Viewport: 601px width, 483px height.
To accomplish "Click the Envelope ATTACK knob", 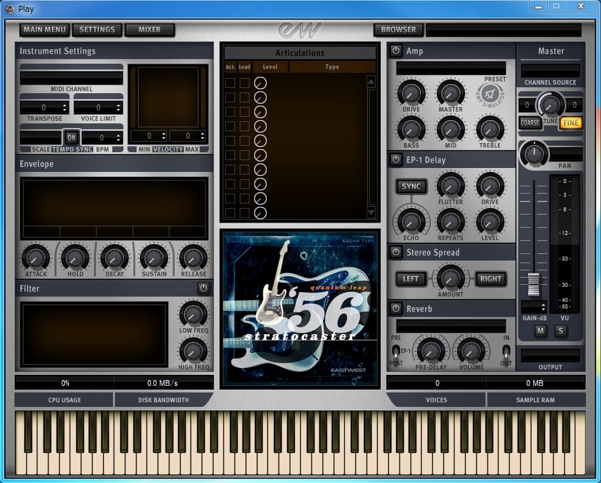I will 35,258.
